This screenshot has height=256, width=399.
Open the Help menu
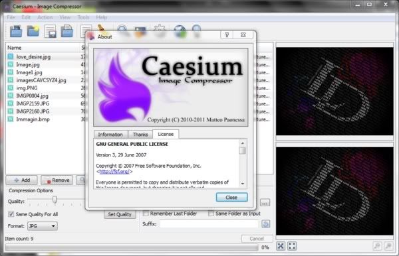102,17
